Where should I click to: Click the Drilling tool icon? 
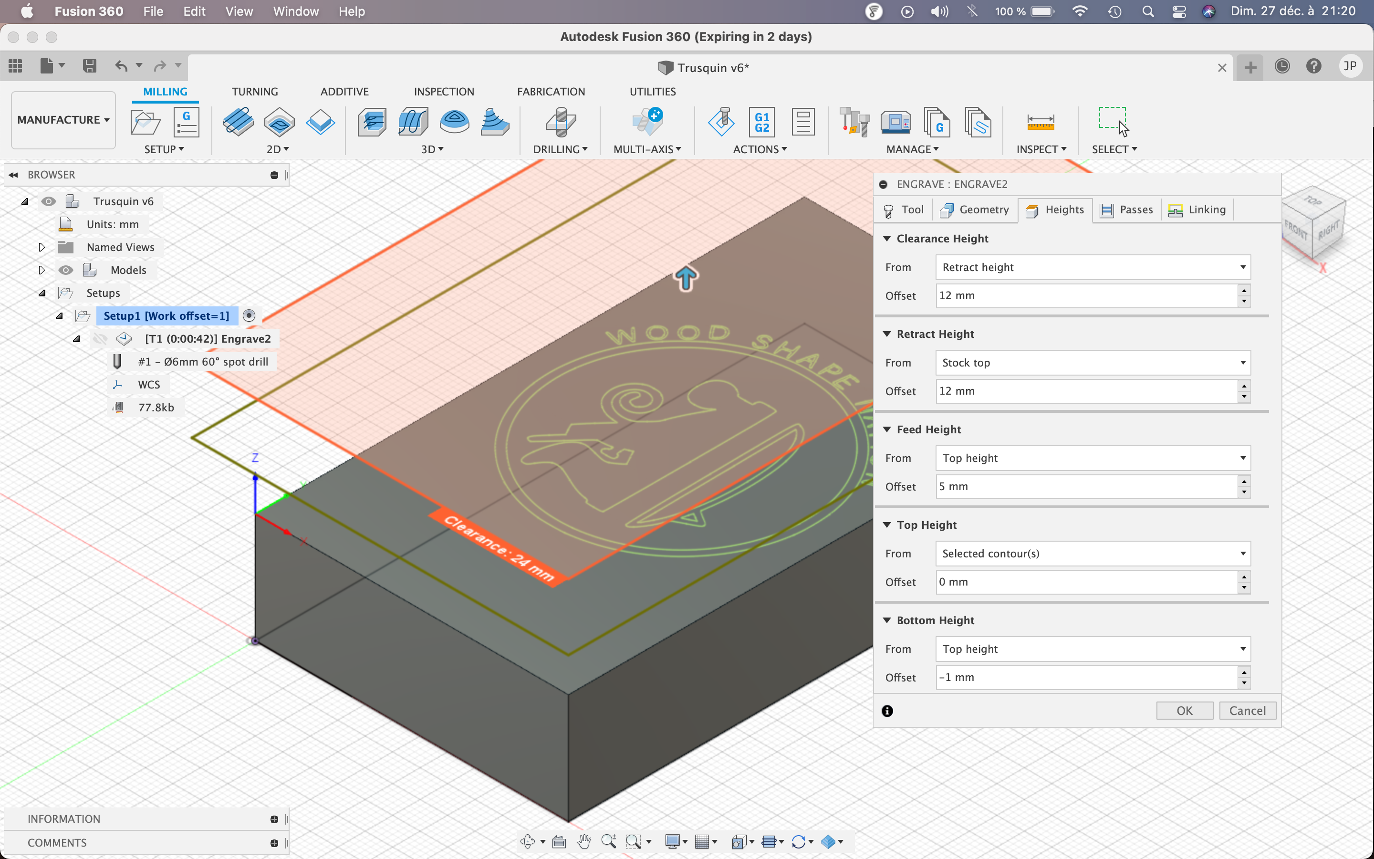[x=561, y=122]
